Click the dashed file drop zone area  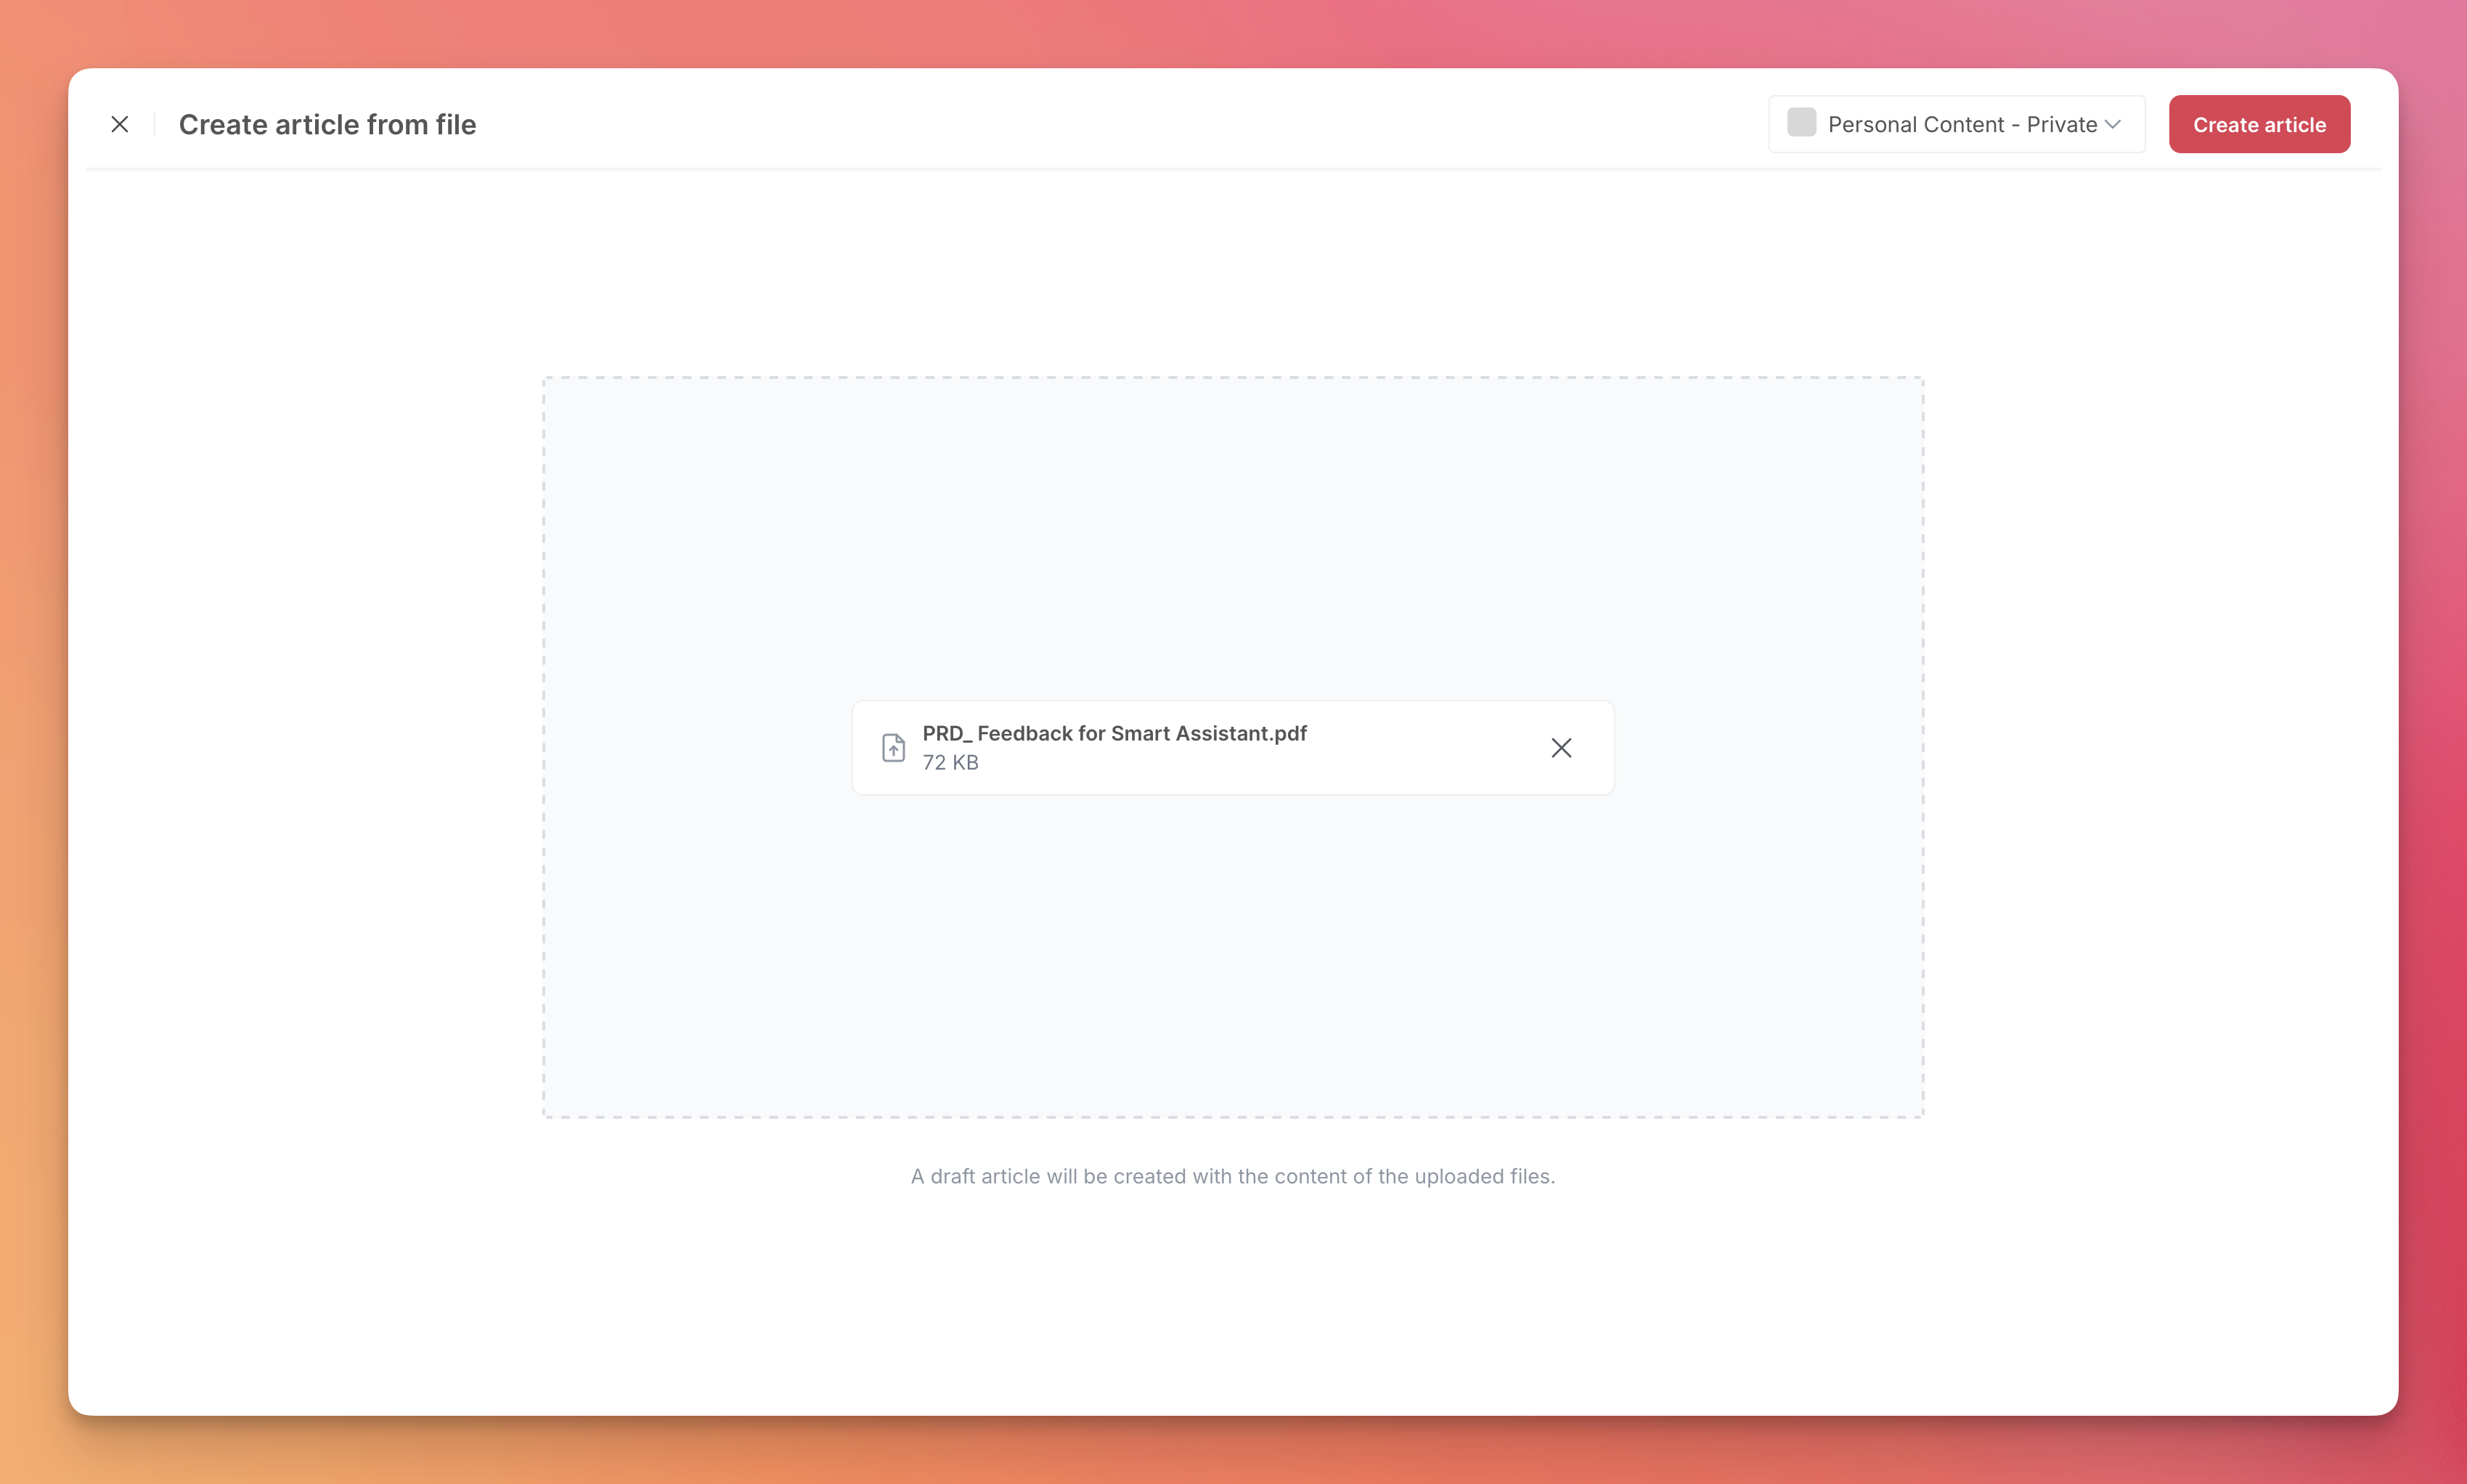click(x=1233, y=747)
